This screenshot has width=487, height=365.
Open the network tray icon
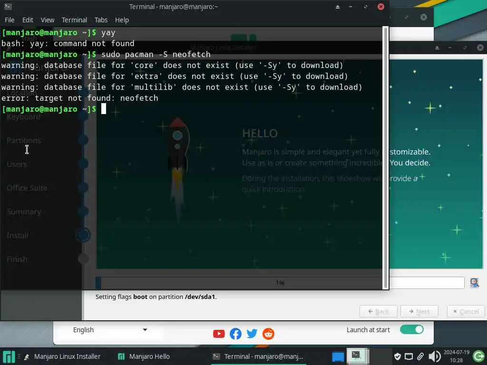point(409,356)
